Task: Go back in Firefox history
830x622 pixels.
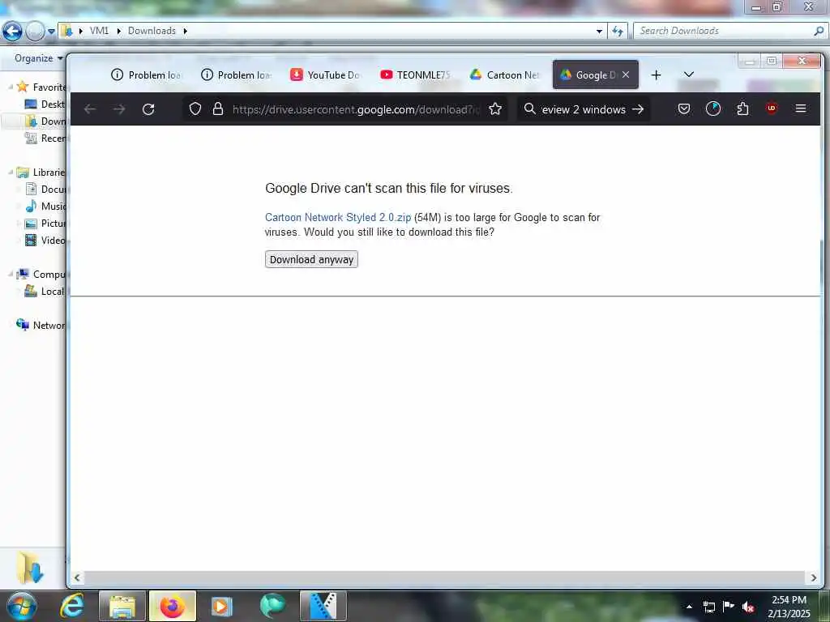Action: [90, 109]
